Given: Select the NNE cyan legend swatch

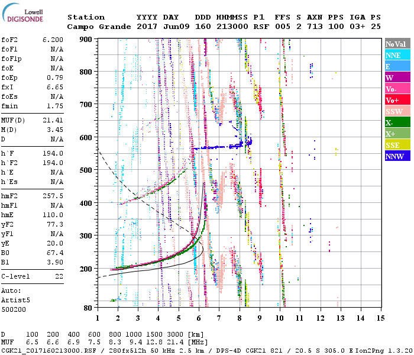Looking at the screenshot, I should [397, 54].
